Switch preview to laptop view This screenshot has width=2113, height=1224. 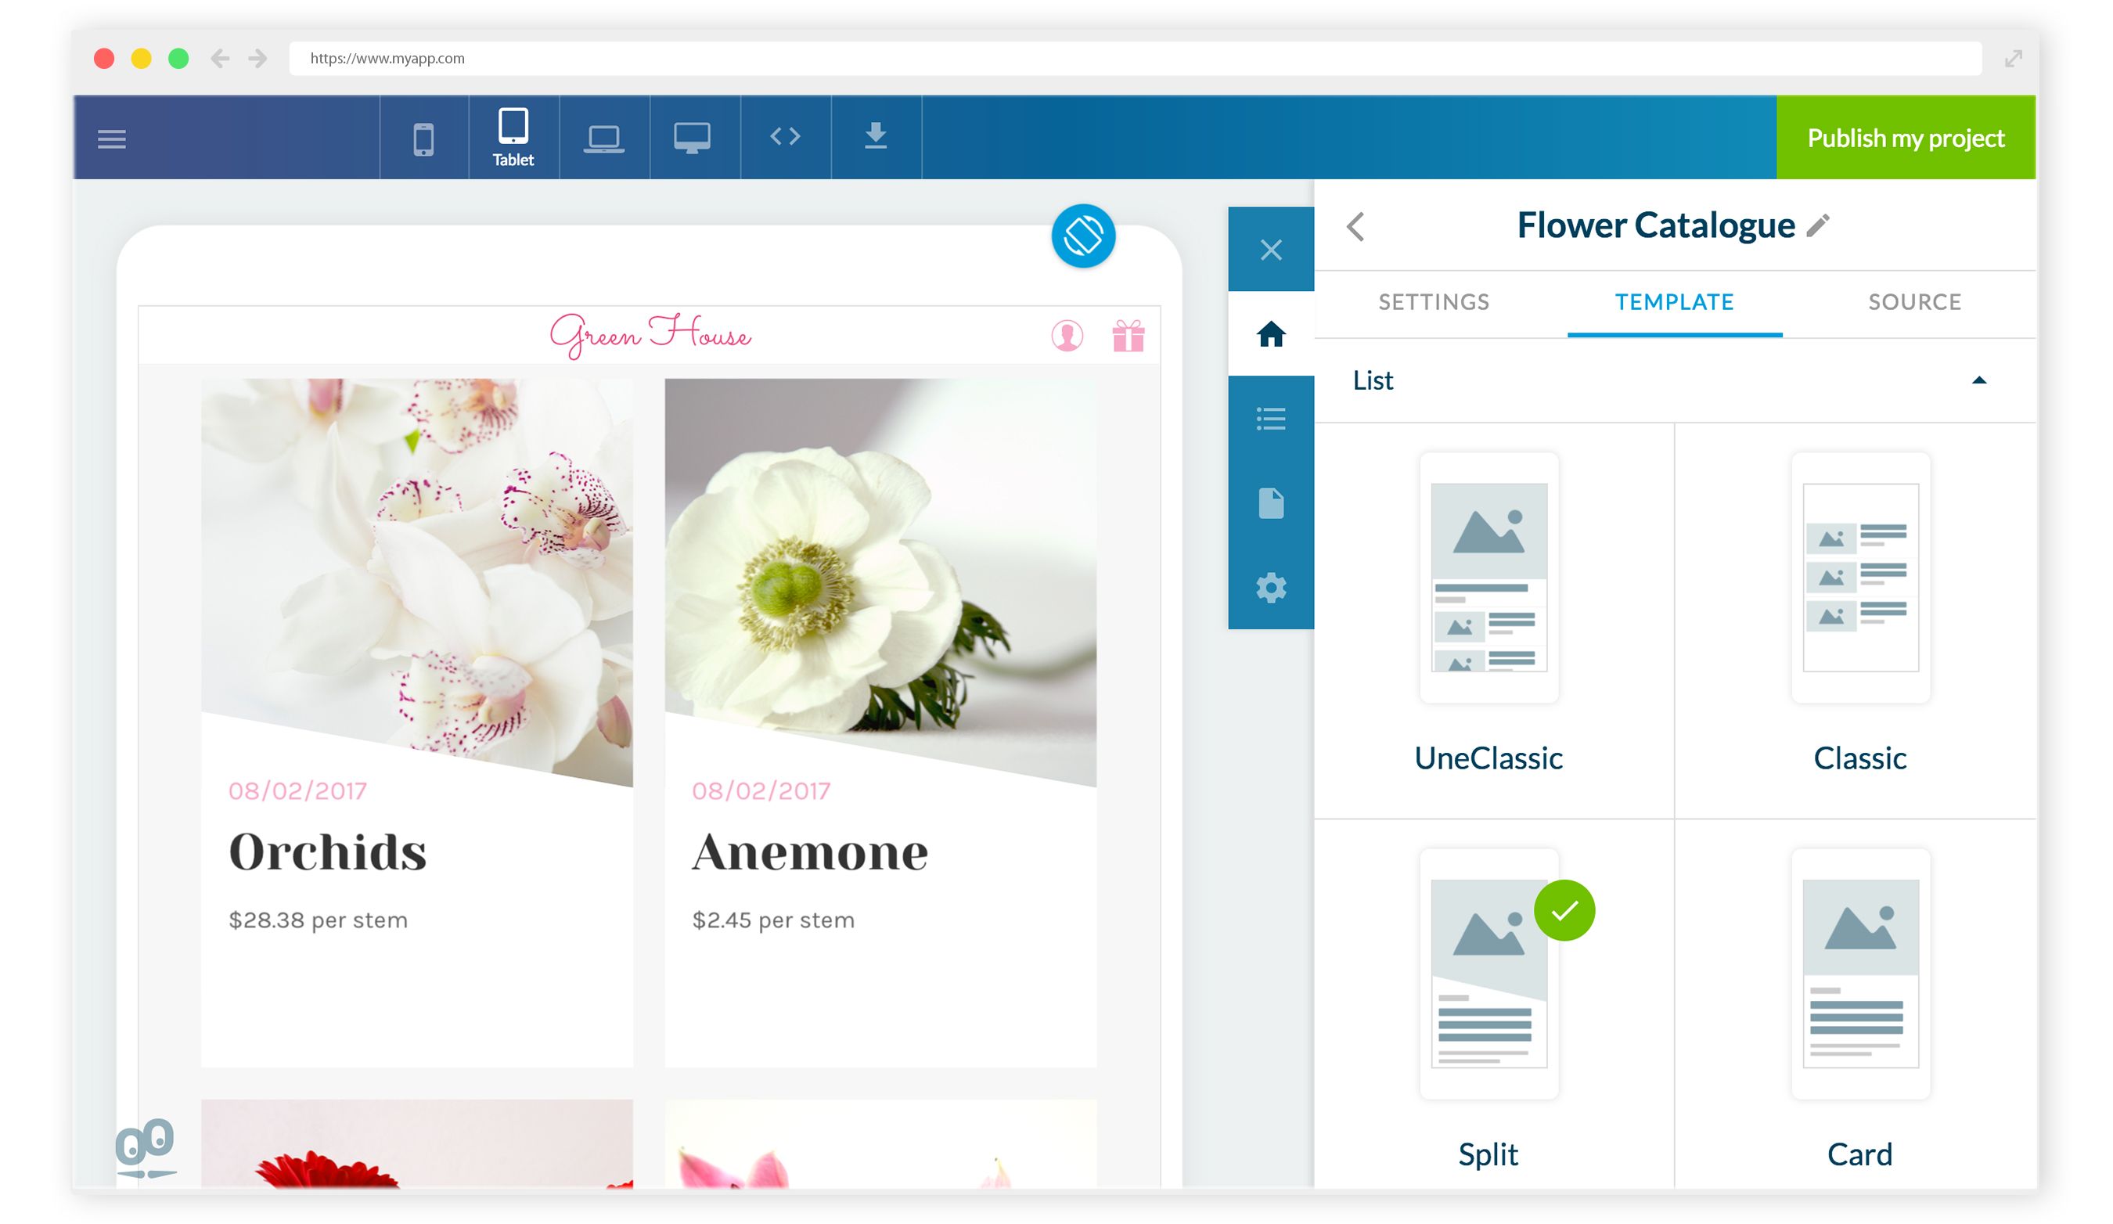click(603, 139)
